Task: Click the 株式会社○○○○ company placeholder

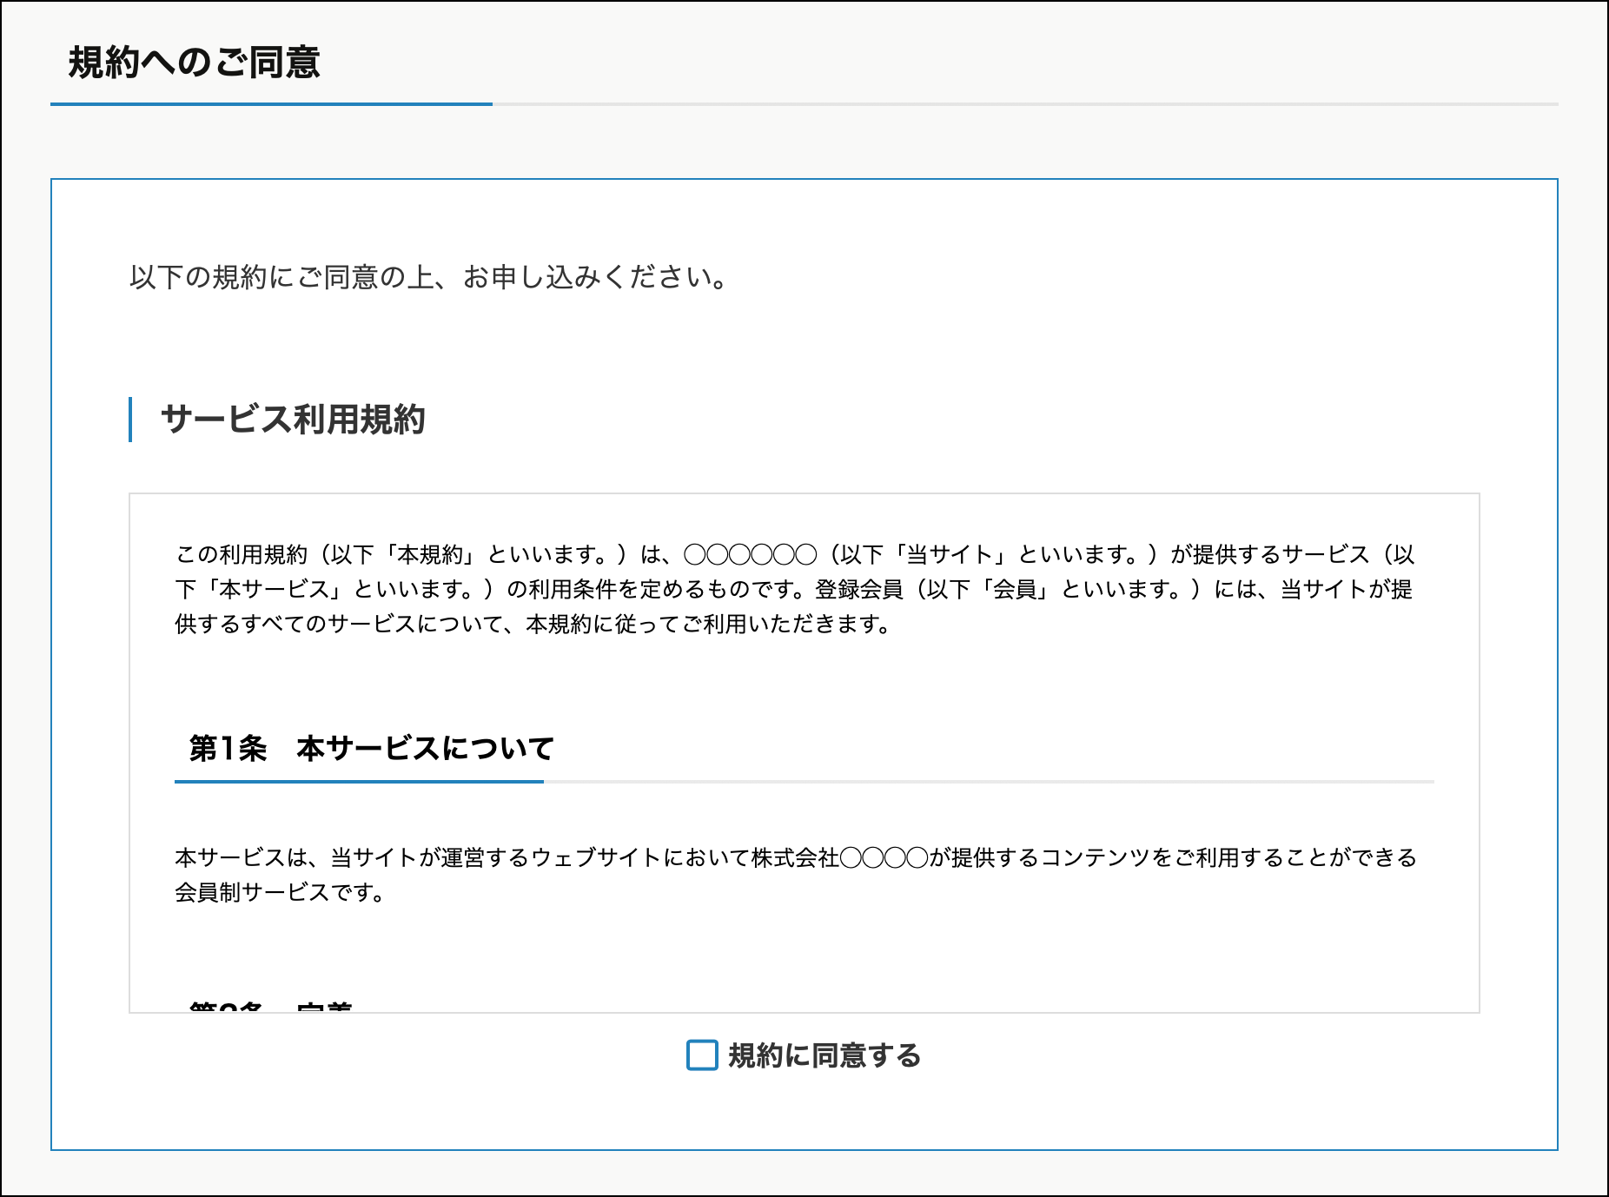Action: point(839,858)
